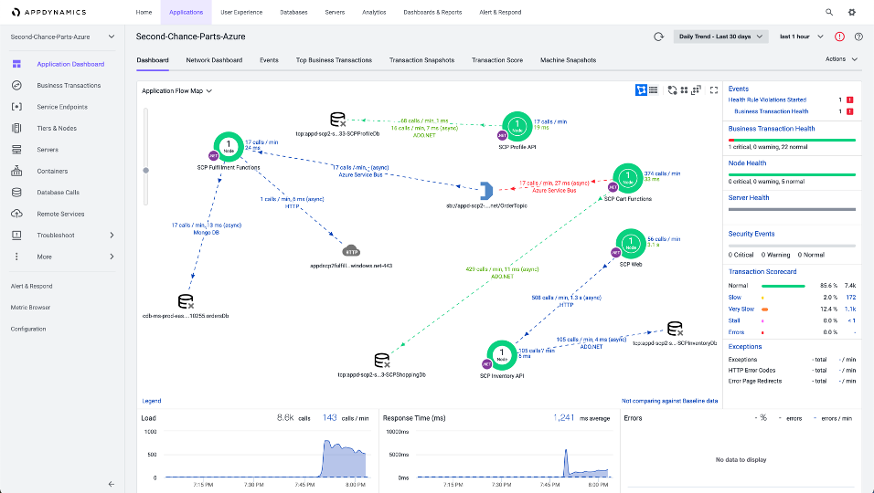The width and height of the screenshot is (874, 493).
Task: Click the Business Transactions sidebar icon
Action: coord(16,85)
